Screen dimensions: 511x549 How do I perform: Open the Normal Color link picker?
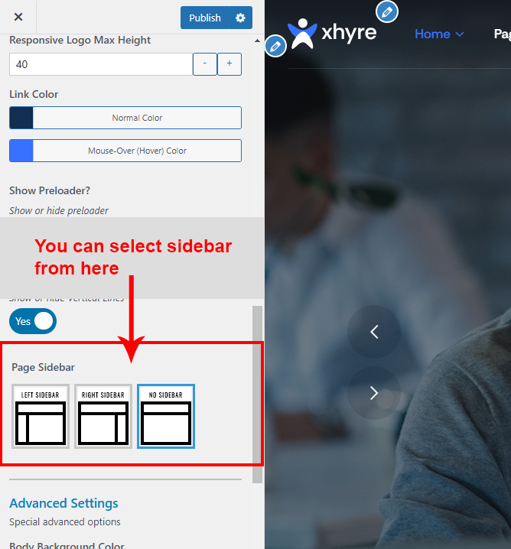coord(125,118)
